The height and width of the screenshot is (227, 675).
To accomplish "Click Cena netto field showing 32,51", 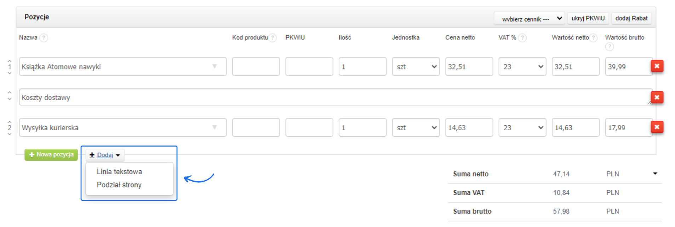I will (x=469, y=67).
